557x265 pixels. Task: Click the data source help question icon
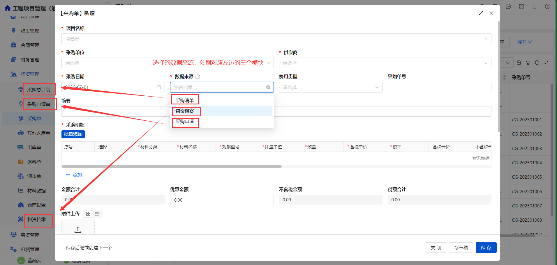[x=198, y=77]
